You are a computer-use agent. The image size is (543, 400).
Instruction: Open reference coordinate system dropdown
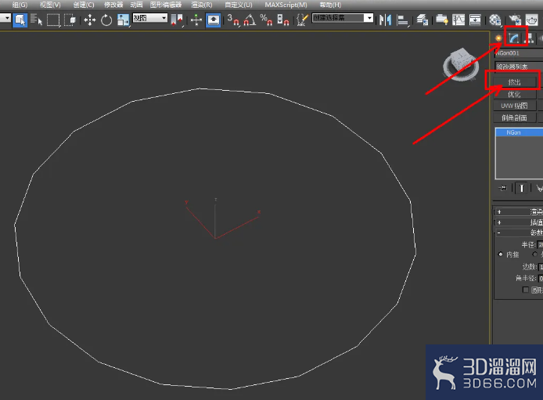[150, 18]
